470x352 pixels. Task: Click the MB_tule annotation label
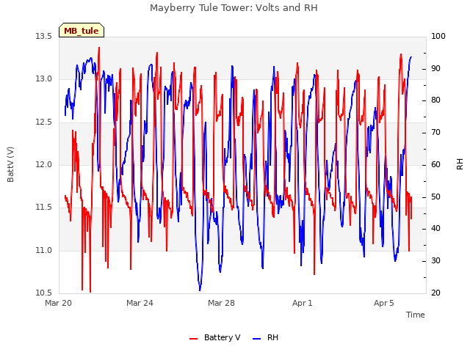pos(82,31)
